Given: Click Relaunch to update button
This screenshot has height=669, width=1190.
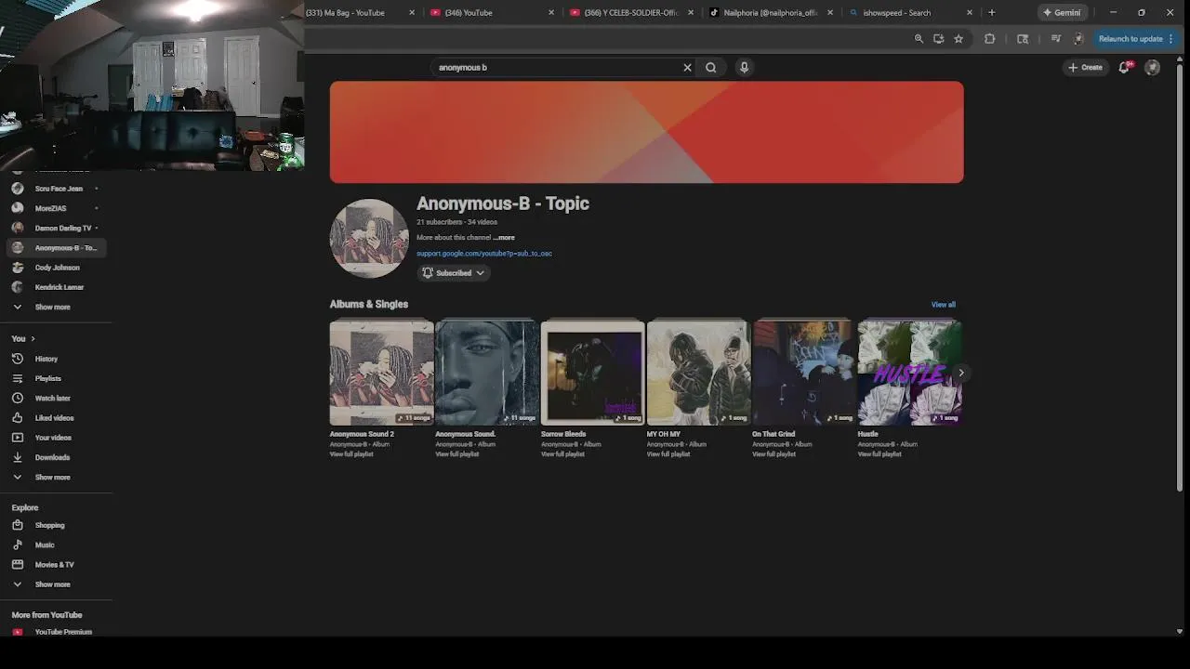Looking at the screenshot, I should 1130,39.
